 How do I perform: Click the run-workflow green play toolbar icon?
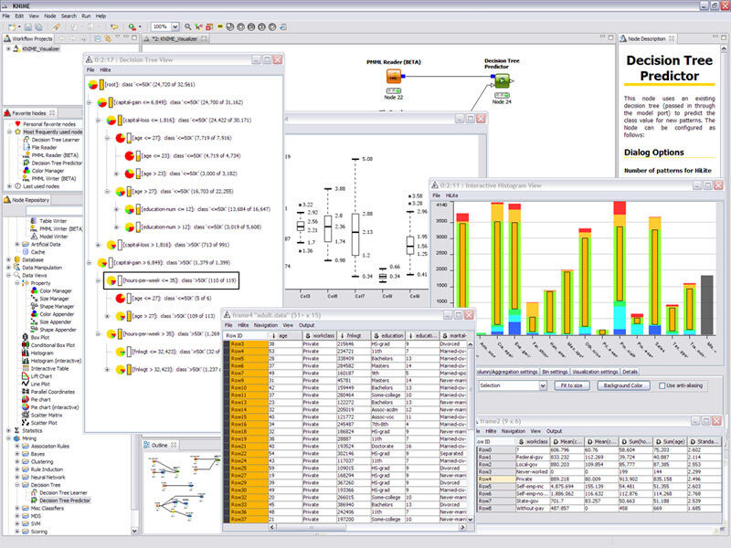click(x=132, y=27)
